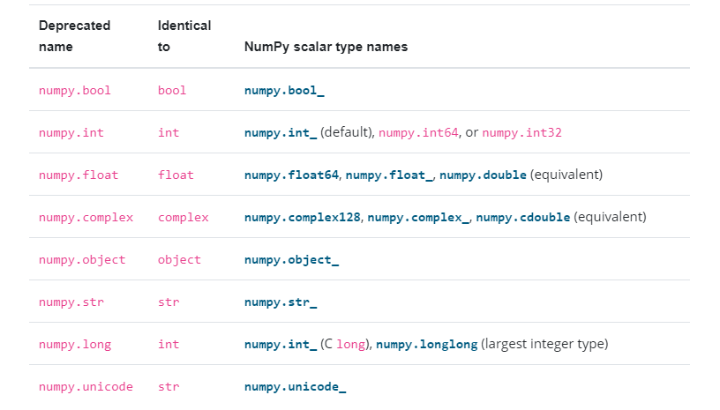This screenshot has width=720, height=410.
Task: Open the numpy.float64 link
Action: tap(291, 175)
